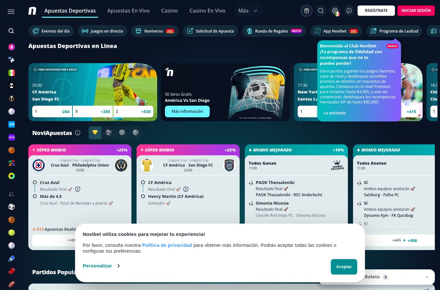Open the Noviverso HOT chip
Viewport: 440px width, 290px height.
[x=155, y=31]
